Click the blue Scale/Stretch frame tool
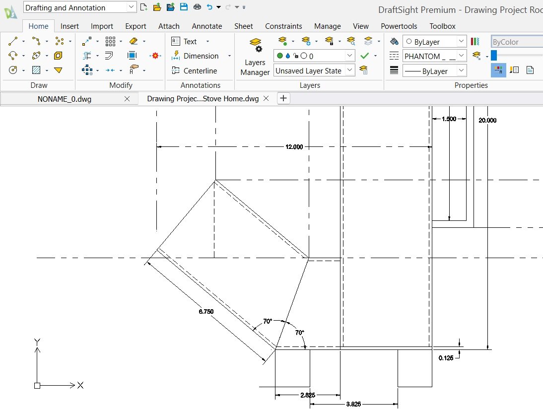 coord(132,56)
